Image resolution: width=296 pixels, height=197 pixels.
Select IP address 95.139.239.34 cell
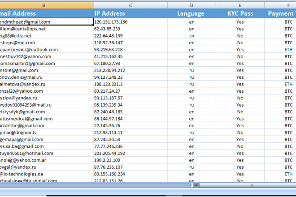pos(131,105)
